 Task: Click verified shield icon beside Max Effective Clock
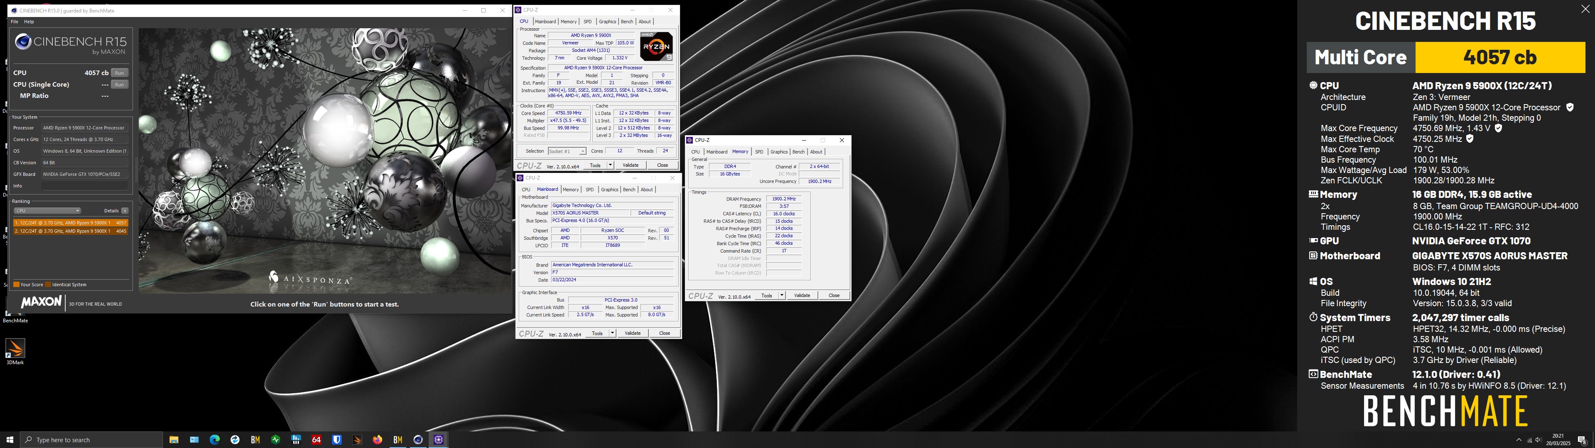1470,139
